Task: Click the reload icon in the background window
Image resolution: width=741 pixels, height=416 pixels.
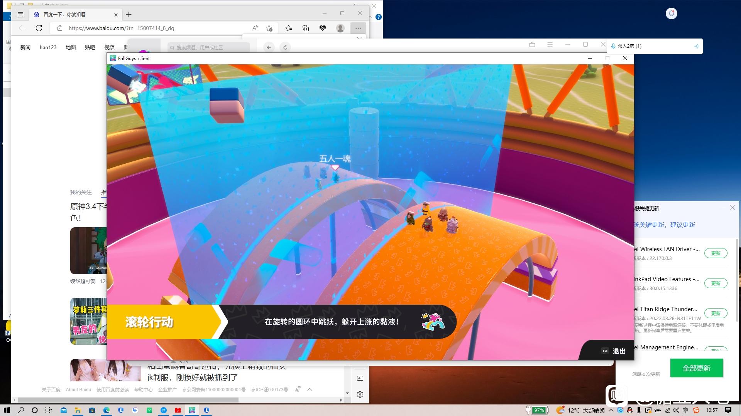Action: [x=285, y=47]
